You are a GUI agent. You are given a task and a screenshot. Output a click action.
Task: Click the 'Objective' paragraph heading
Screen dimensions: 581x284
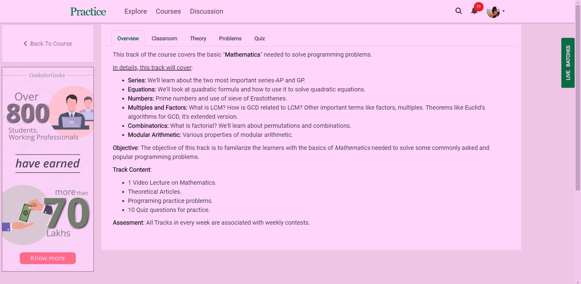point(125,148)
